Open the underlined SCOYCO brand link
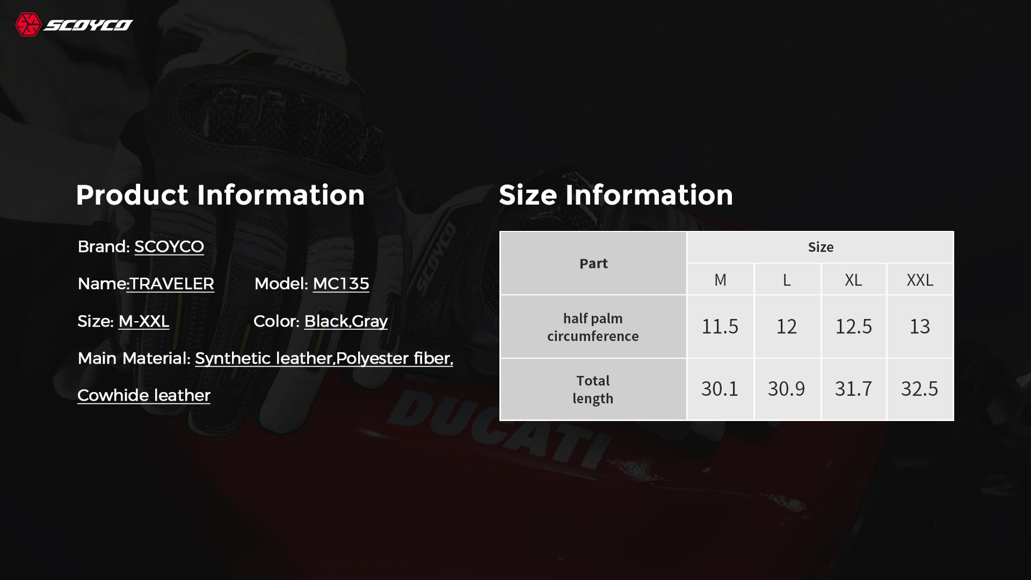The width and height of the screenshot is (1031, 580). pos(169,247)
